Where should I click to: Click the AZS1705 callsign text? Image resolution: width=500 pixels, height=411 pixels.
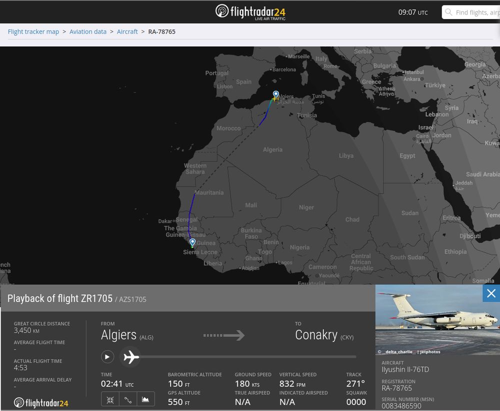[x=132, y=299]
